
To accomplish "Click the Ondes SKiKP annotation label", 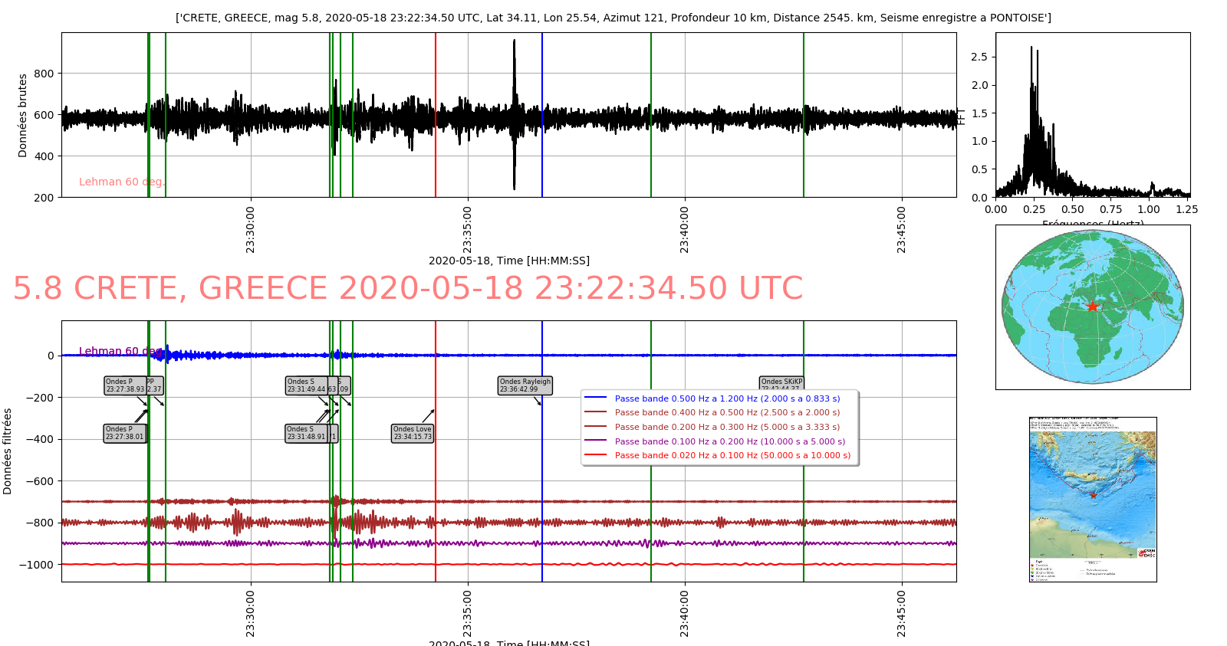I will coord(781,382).
